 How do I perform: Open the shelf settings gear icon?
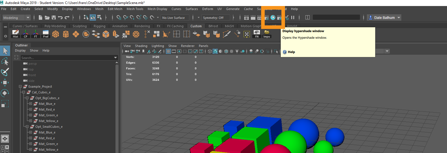tap(5, 36)
